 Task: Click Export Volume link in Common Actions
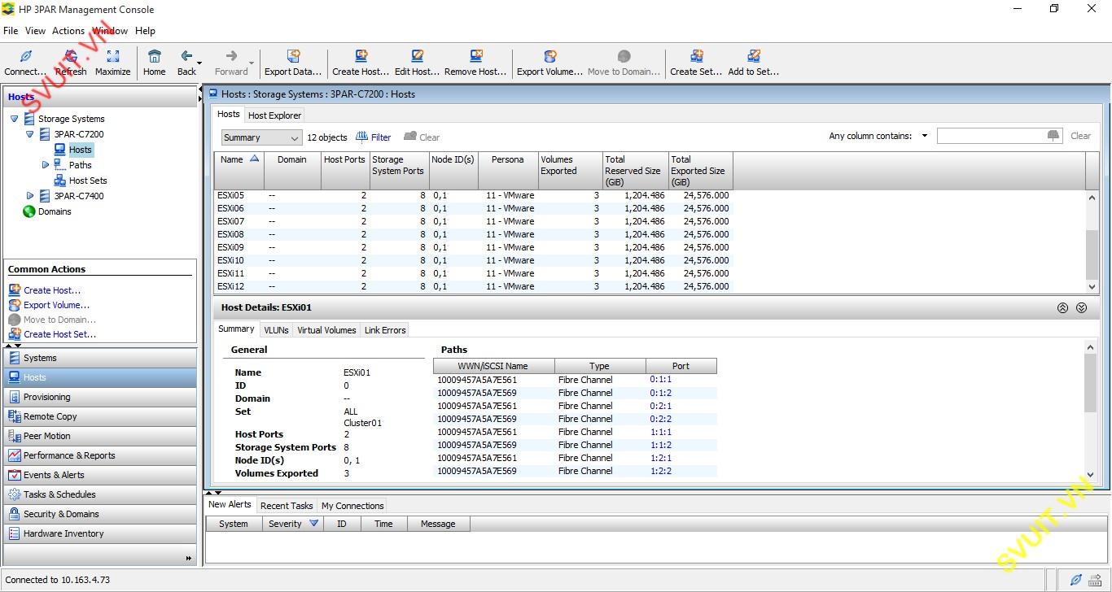pyautogui.click(x=56, y=305)
